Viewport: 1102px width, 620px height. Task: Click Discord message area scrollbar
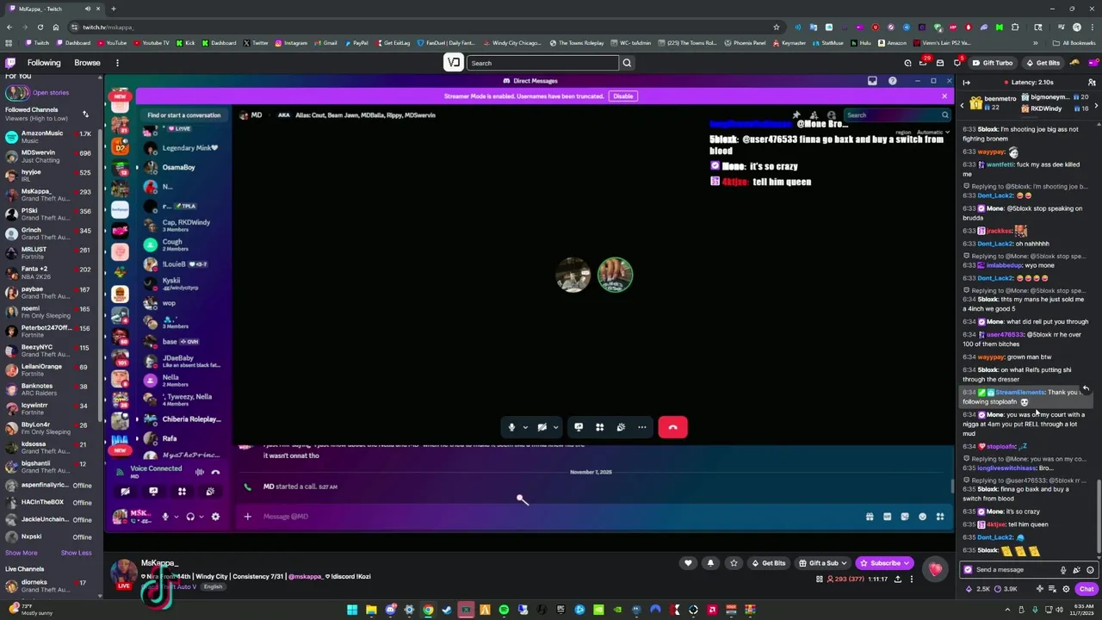tap(950, 486)
